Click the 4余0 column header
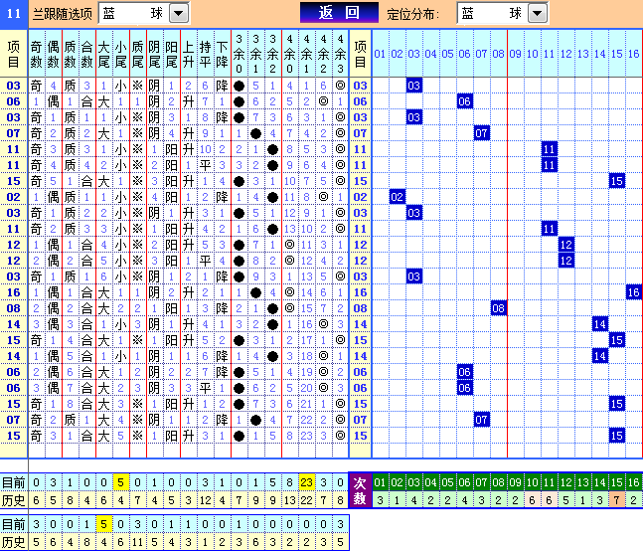 point(289,54)
